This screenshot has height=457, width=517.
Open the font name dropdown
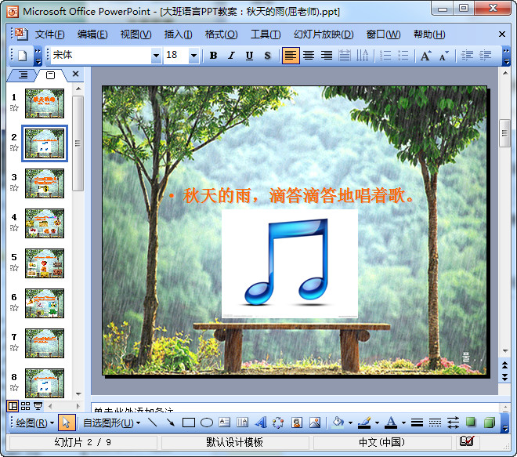[157, 56]
